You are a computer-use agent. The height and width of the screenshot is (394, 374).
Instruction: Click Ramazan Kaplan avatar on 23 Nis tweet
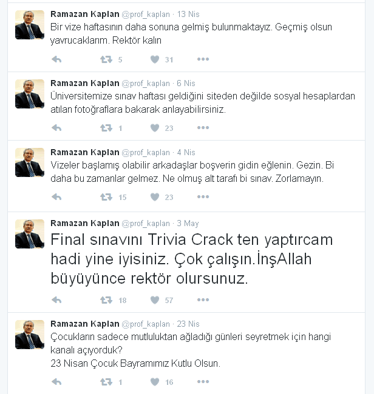click(30, 335)
